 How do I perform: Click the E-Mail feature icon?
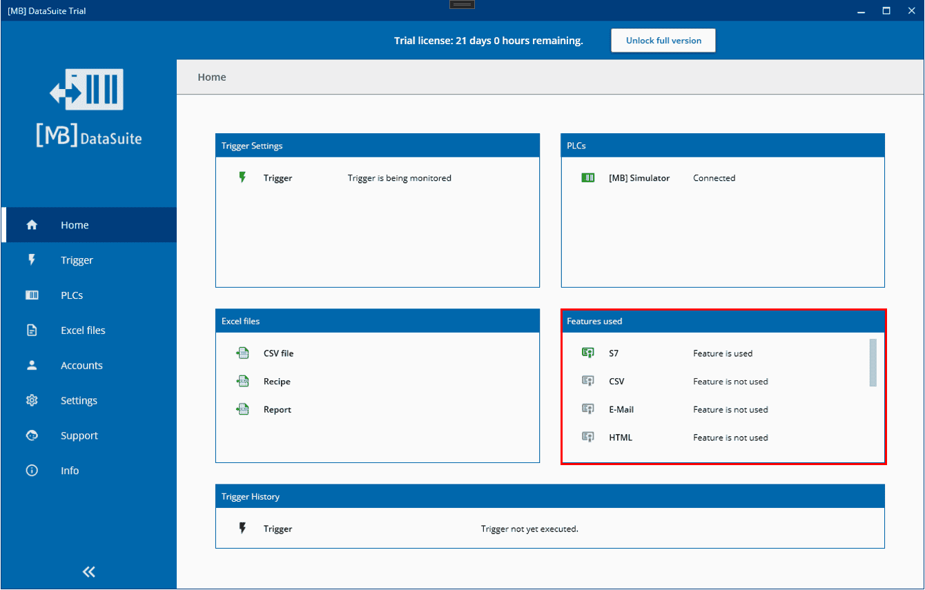[x=588, y=409]
